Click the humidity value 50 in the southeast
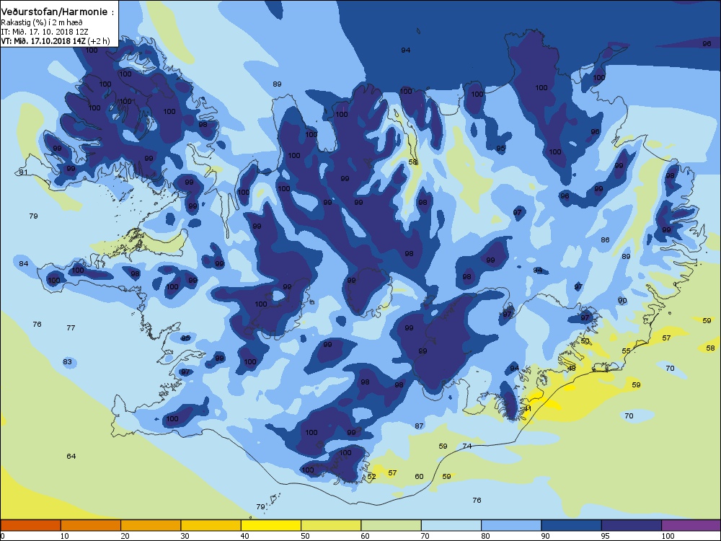This screenshot has height=541, width=721. (x=585, y=341)
